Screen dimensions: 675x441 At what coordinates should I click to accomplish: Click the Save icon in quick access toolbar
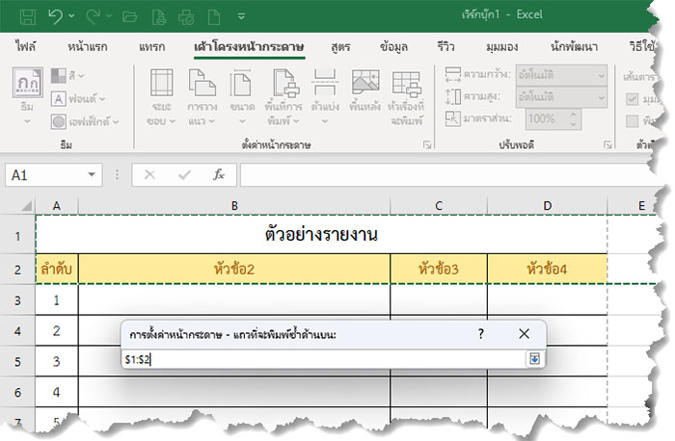(27, 16)
